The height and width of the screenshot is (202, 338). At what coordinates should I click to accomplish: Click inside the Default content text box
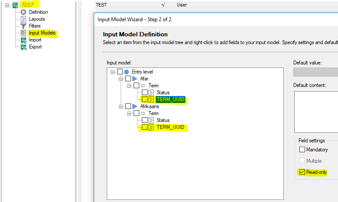point(315,112)
